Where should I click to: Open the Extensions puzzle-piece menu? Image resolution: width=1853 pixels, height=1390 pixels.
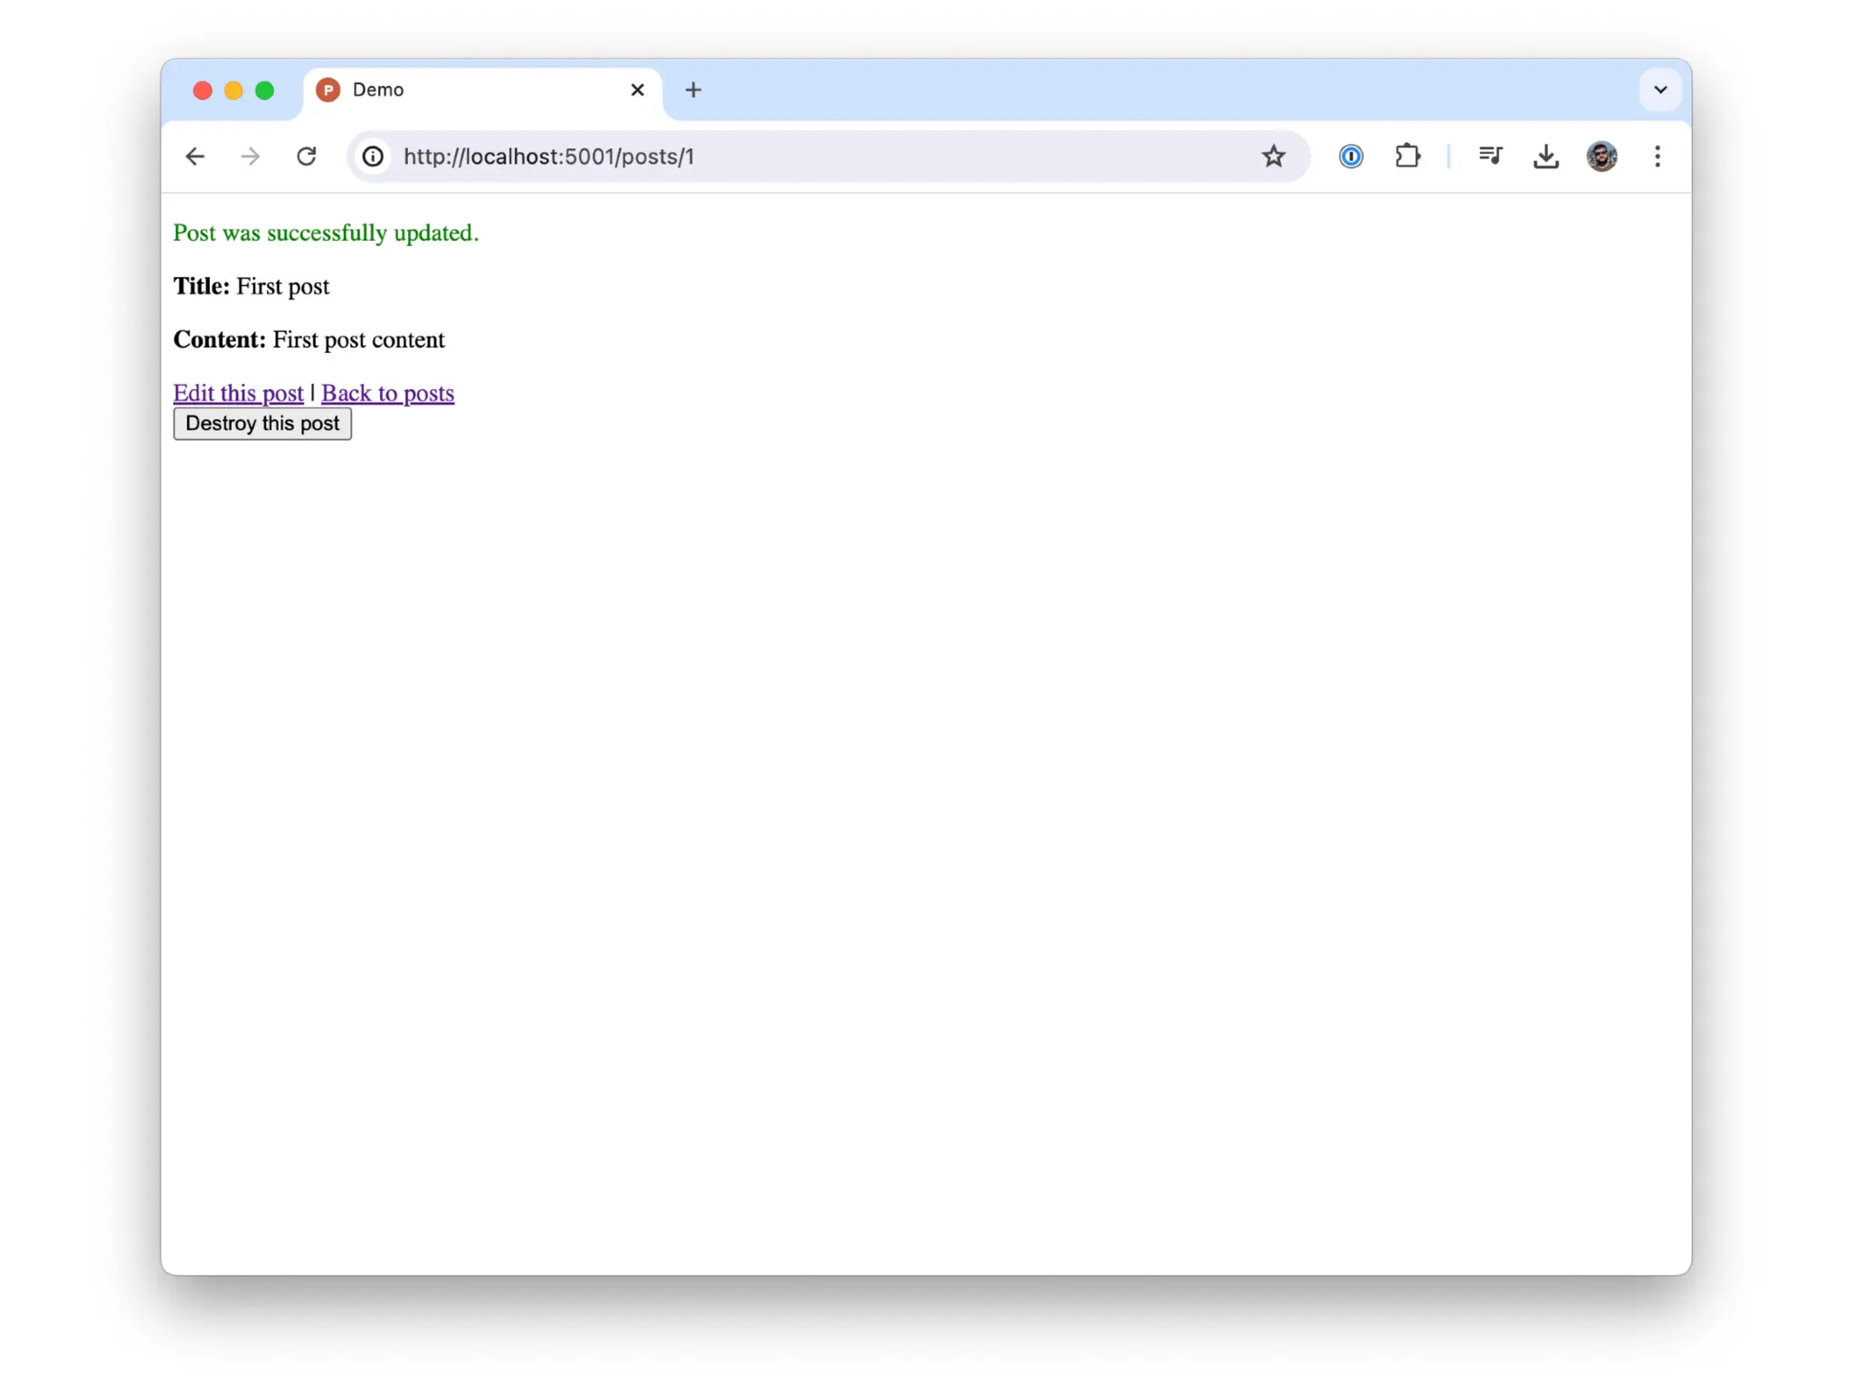point(1407,157)
